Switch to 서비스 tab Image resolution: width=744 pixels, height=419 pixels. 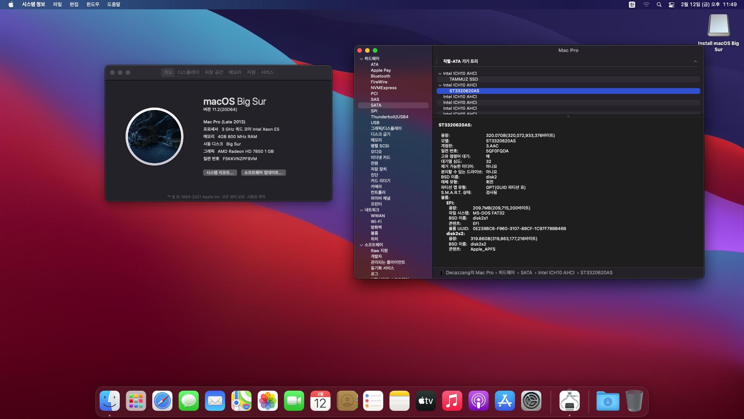point(267,73)
